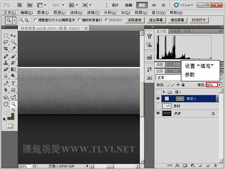Click the foreground color swatch
The height and width of the screenshot is (170, 225).
(x=7, y=112)
